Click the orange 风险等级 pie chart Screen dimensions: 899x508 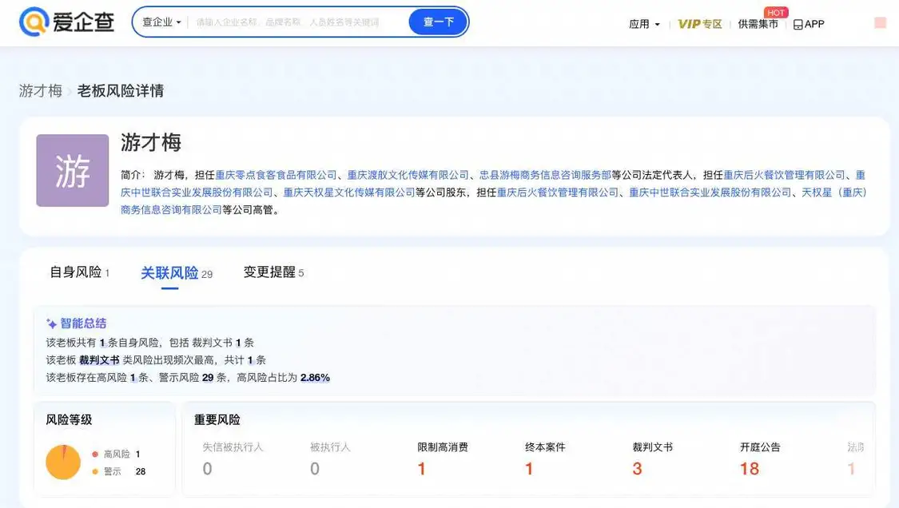(63, 462)
